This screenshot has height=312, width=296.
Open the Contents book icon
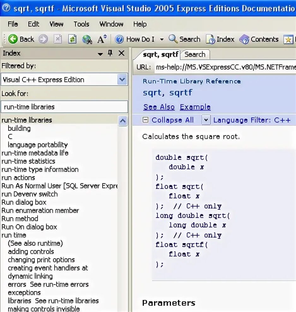[244, 39]
